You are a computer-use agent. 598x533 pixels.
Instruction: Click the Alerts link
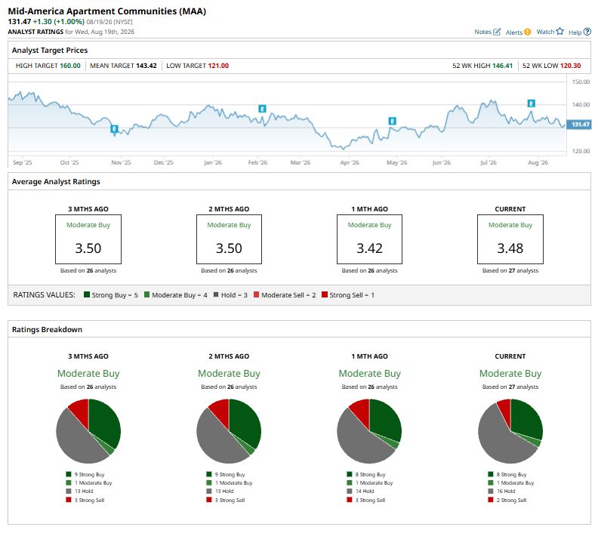coord(514,32)
